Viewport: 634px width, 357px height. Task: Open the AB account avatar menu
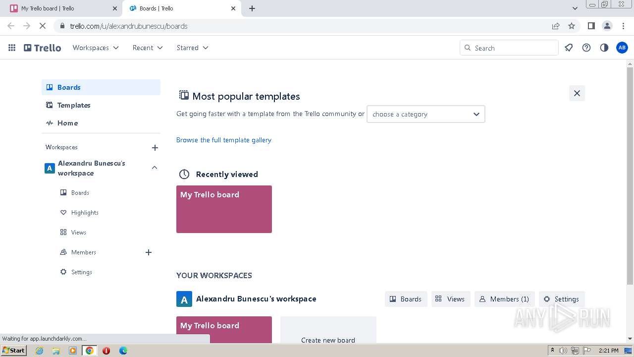point(622,48)
